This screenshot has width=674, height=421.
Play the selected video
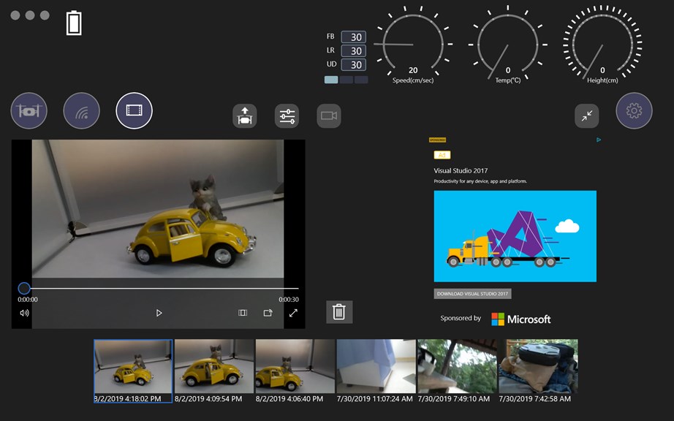(159, 313)
